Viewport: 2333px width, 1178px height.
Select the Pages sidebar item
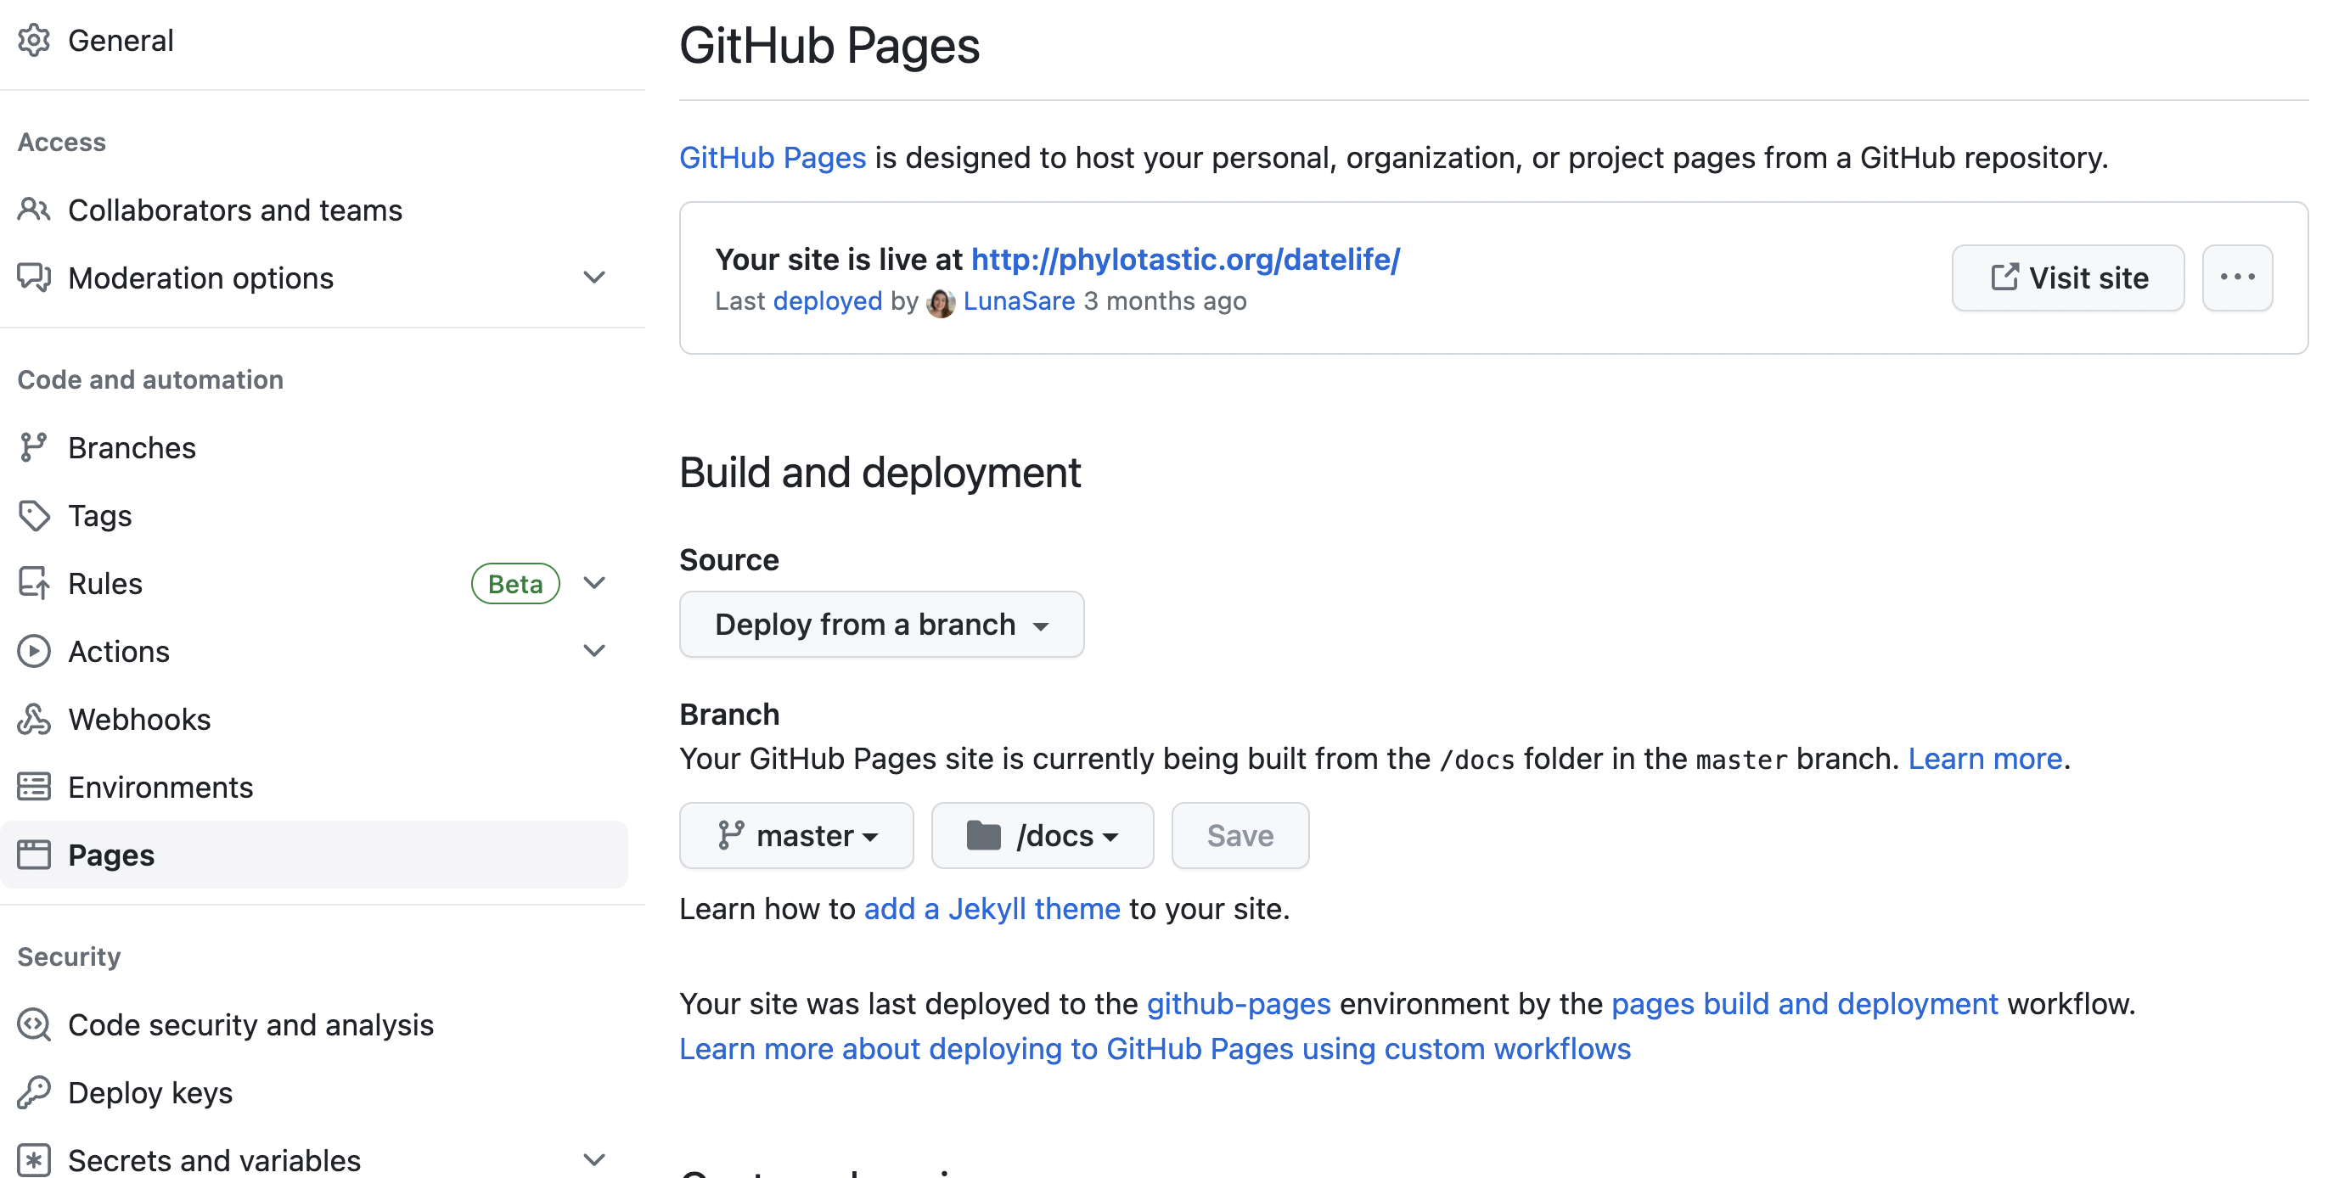pyautogui.click(x=313, y=855)
